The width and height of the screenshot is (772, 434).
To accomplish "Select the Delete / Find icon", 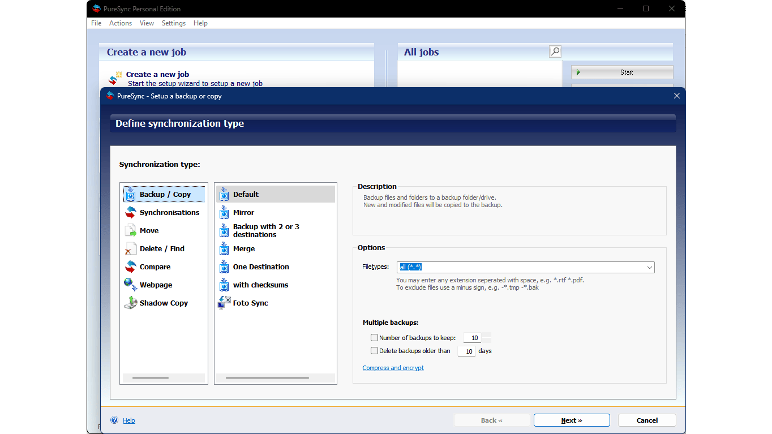I will 131,248.
